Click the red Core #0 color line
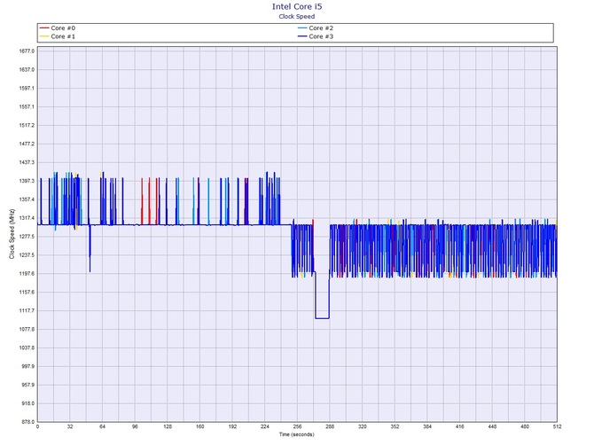Screen dimensions: 594x445 pos(44,28)
